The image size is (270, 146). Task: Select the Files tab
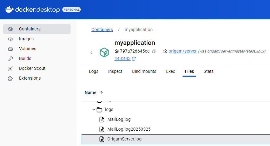tap(189, 71)
